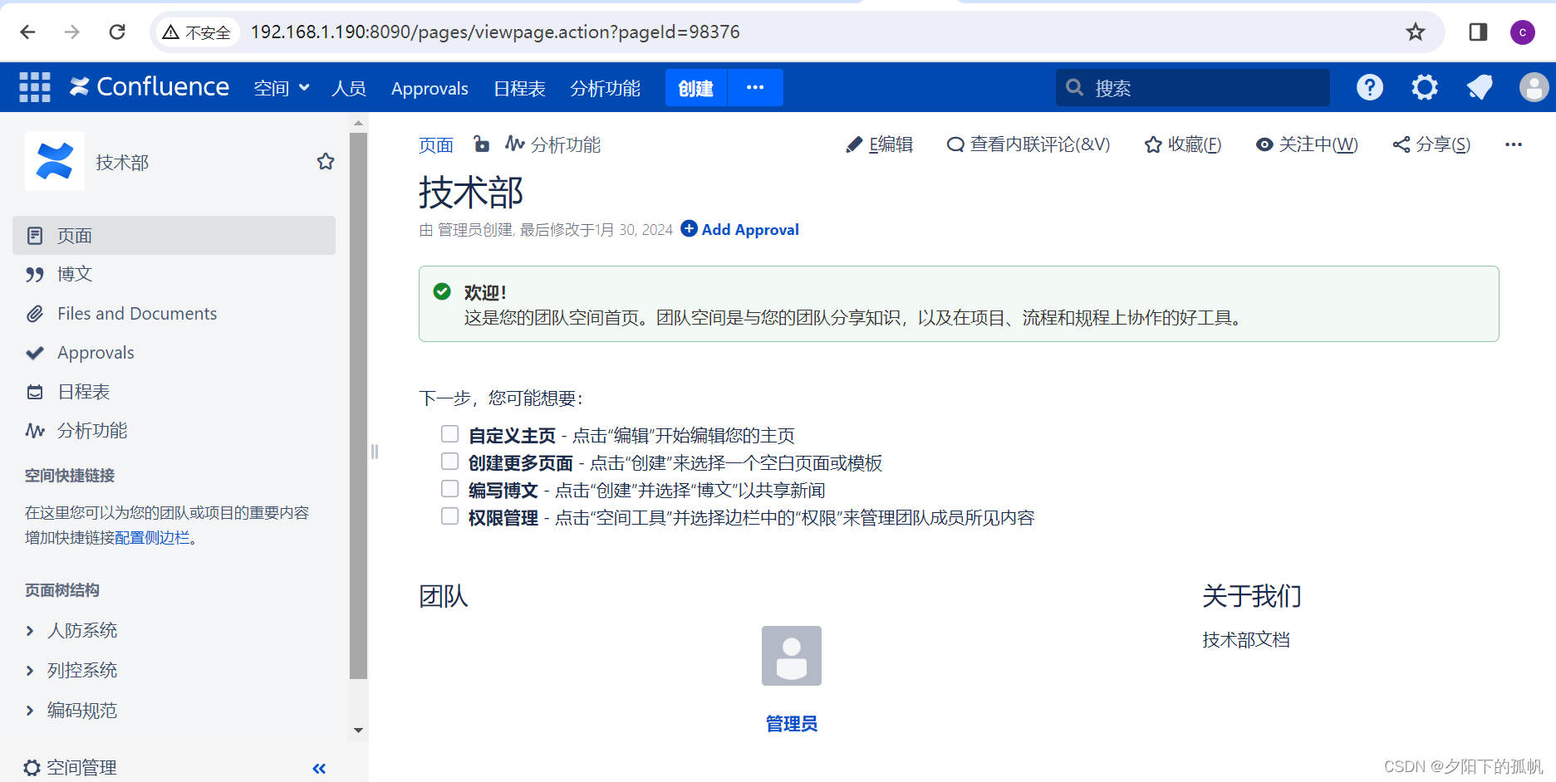Open the app switcher grid icon
This screenshot has height=782, width=1556.
click(35, 87)
